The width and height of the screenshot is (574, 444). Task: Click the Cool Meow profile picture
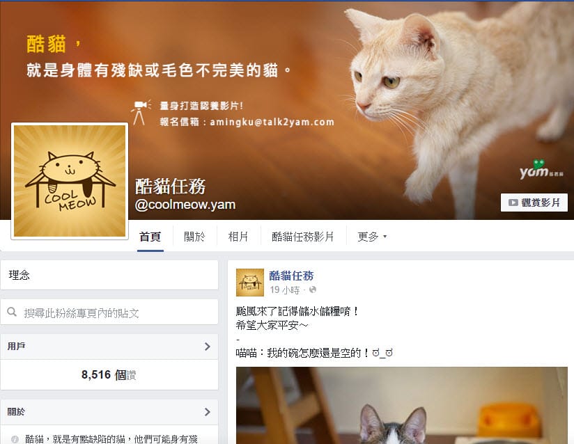70,181
